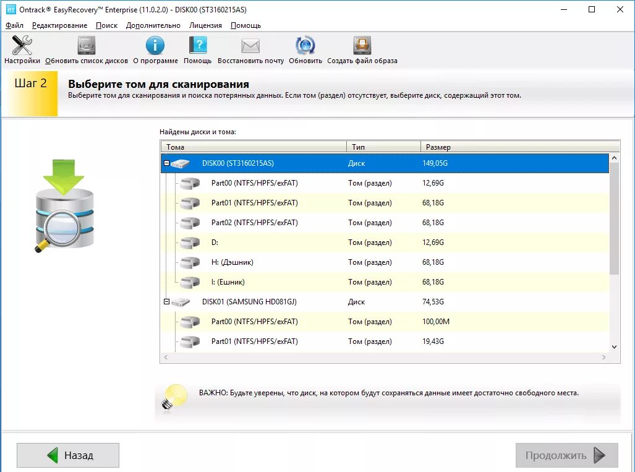The height and width of the screenshot is (472, 635).
Task: Select Part01 (NTFS/HPFS/exFAT) under DISK00
Action: pyautogui.click(x=254, y=203)
